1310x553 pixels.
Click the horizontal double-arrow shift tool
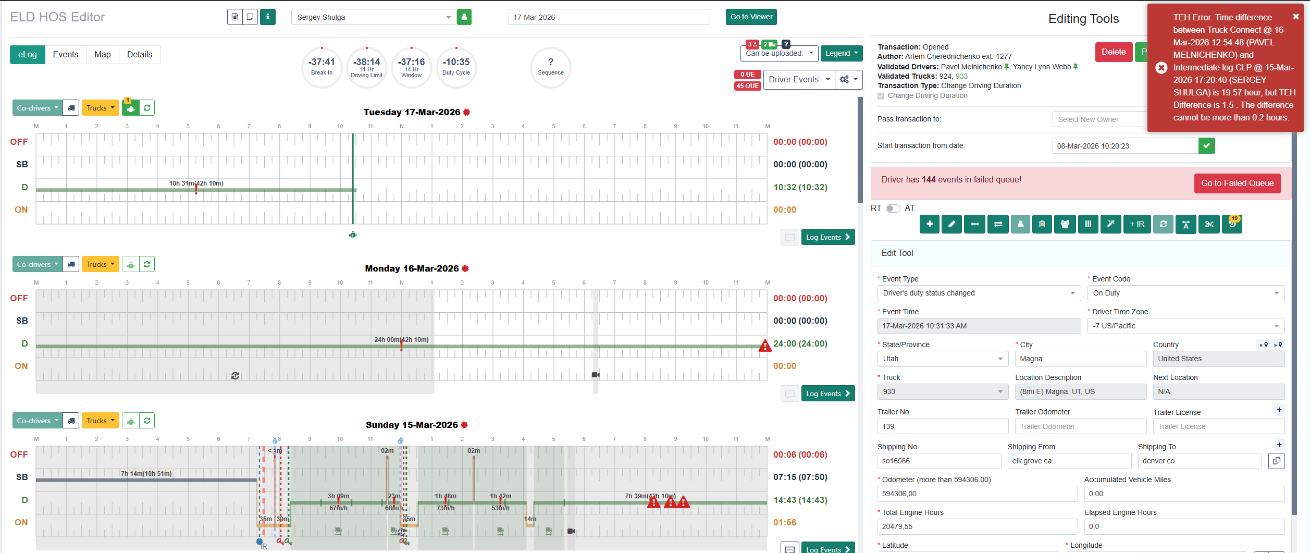point(974,224)
